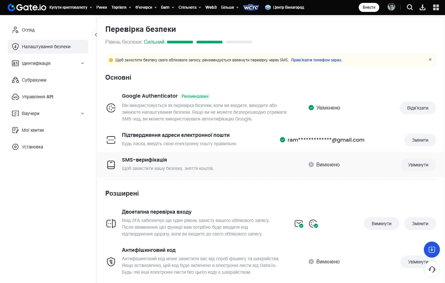Open the search magnifier icon
Image resolution: width=445 pixels, height=283 pixels.
coord(410,7)
